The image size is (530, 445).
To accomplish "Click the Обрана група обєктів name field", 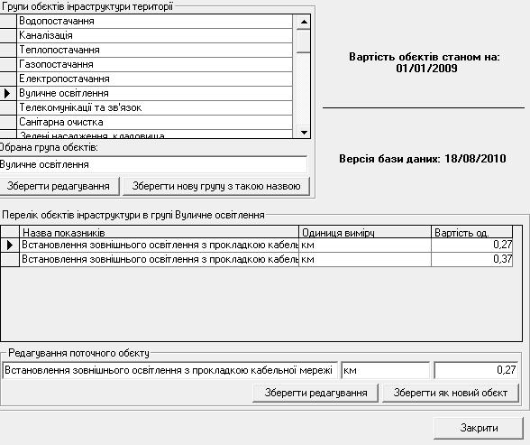I will (153, 165).
